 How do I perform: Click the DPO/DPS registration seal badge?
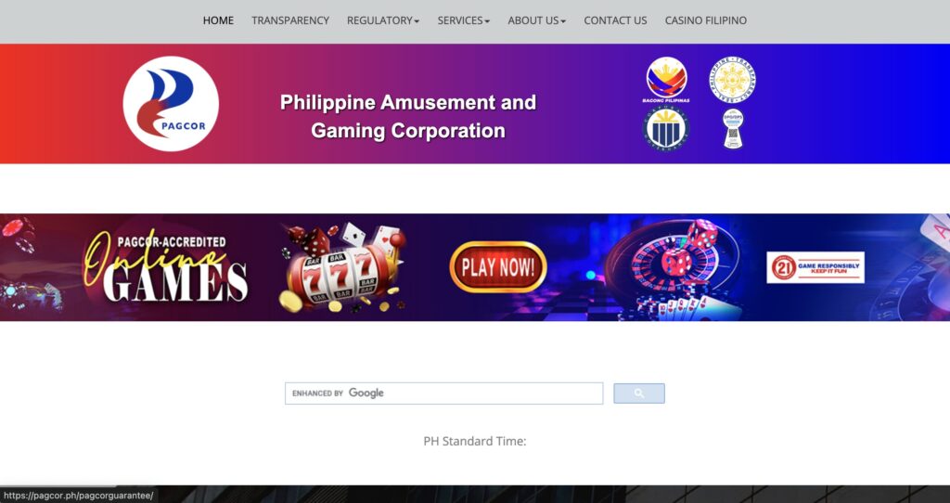[733, 128]
